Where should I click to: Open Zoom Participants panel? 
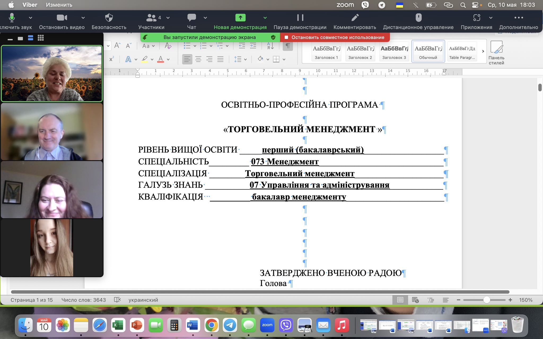[x=151, y=21]
